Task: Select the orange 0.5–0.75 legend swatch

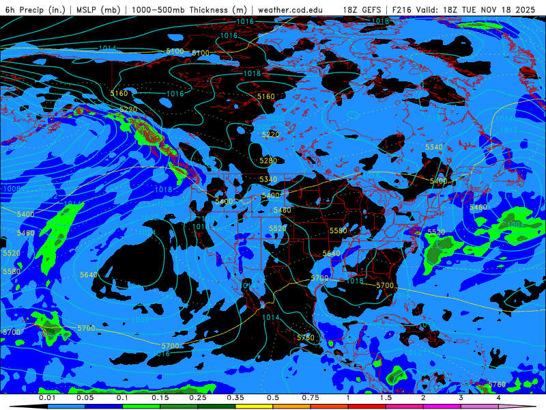Action: coord(292,407)
